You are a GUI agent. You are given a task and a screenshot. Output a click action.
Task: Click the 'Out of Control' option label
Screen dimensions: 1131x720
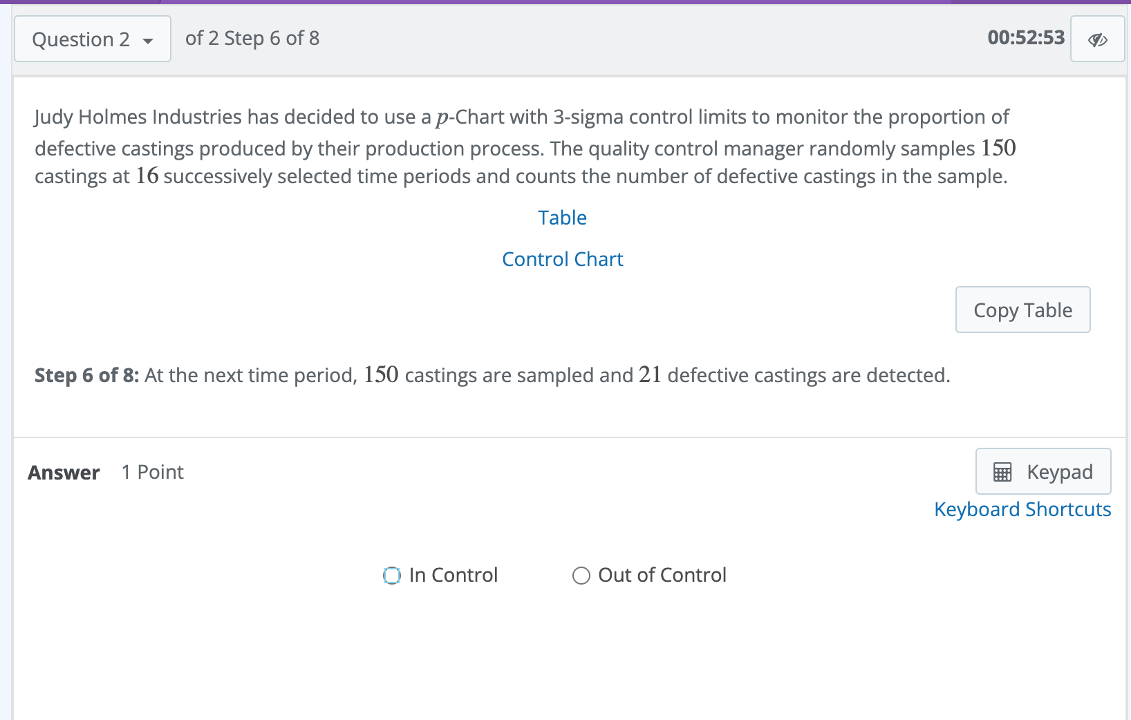(x=662, y=575)
